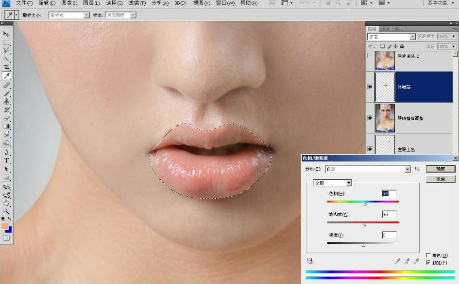This screenshot has height=284, width=459.
Task: Open the 全图 channel range dropdown
Action: 332,183
